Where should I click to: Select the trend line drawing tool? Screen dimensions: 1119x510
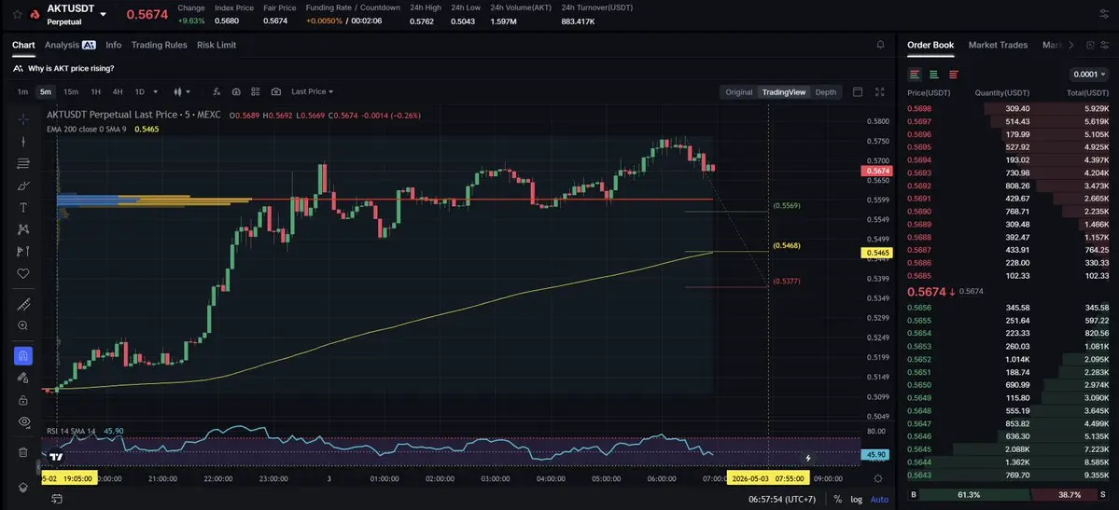[x=22, y=141]
